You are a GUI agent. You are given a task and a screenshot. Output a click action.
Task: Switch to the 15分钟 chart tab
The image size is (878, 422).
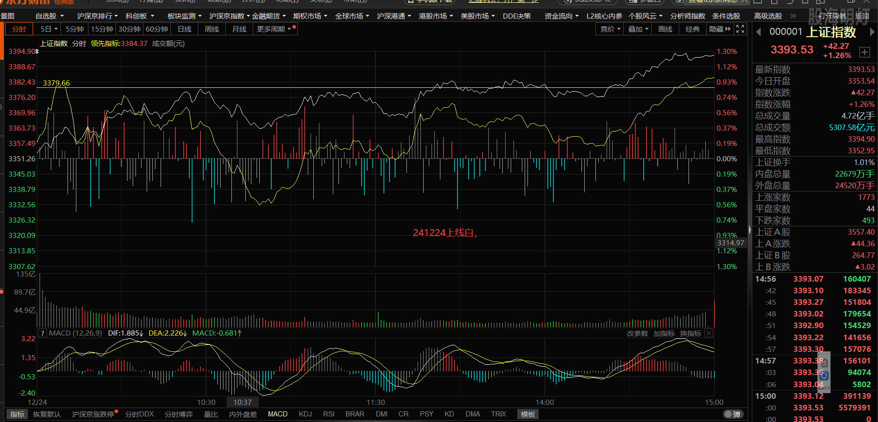[x=102, y=29]
